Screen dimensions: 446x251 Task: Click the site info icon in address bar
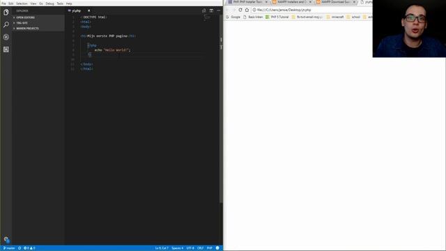(x=254, y=10)
